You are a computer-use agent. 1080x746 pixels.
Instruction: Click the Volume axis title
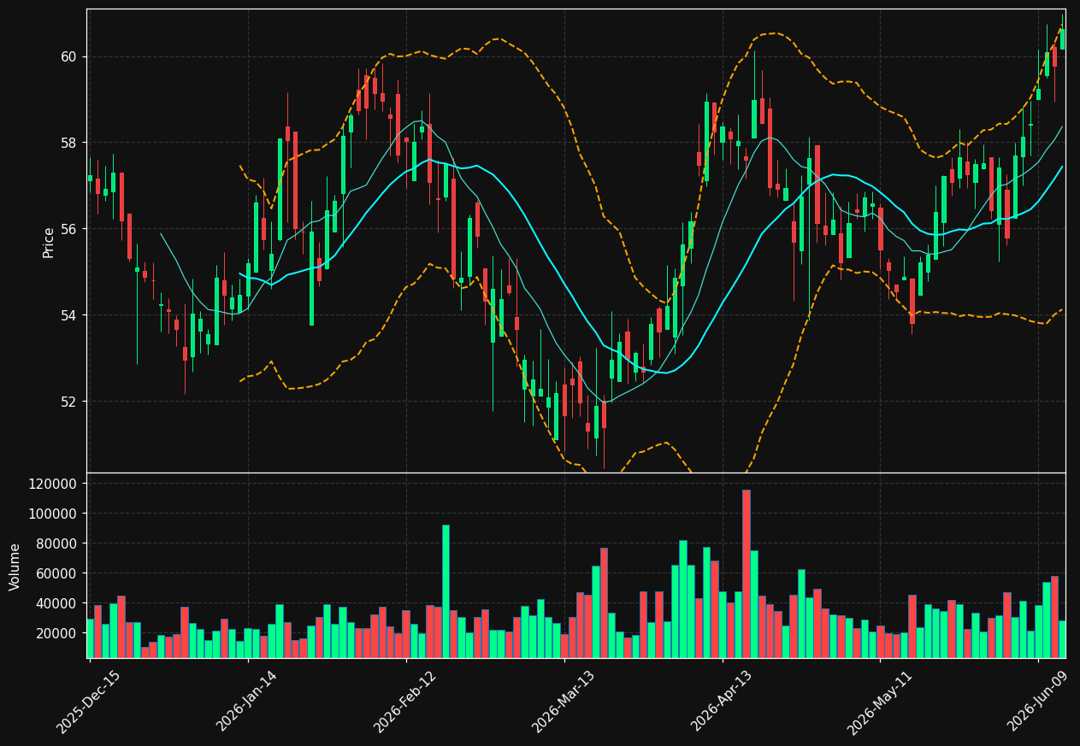(15, 567)
